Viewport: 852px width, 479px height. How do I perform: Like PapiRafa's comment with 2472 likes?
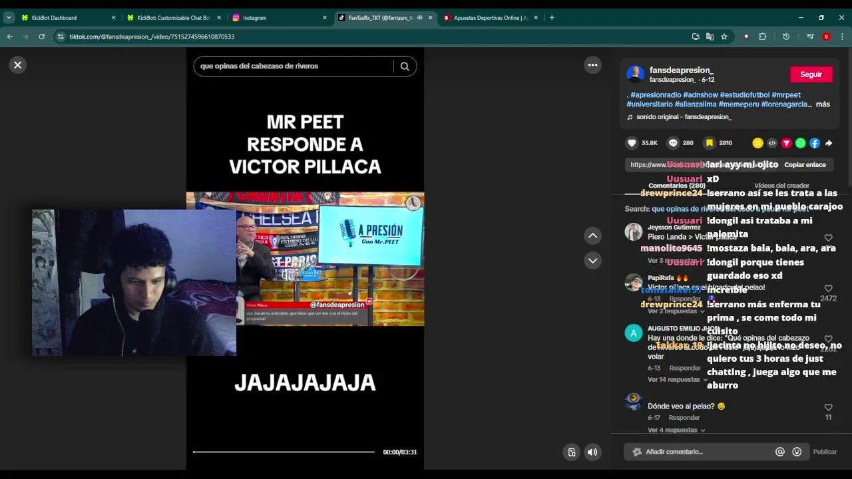(828, 288)
